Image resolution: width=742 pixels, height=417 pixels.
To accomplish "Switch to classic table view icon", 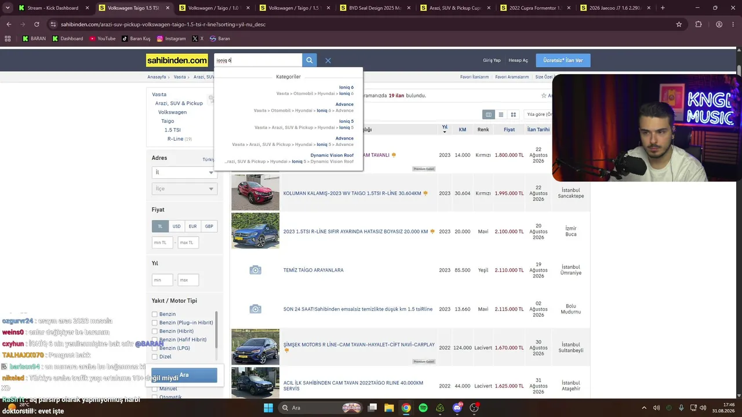I will (489, 115).
